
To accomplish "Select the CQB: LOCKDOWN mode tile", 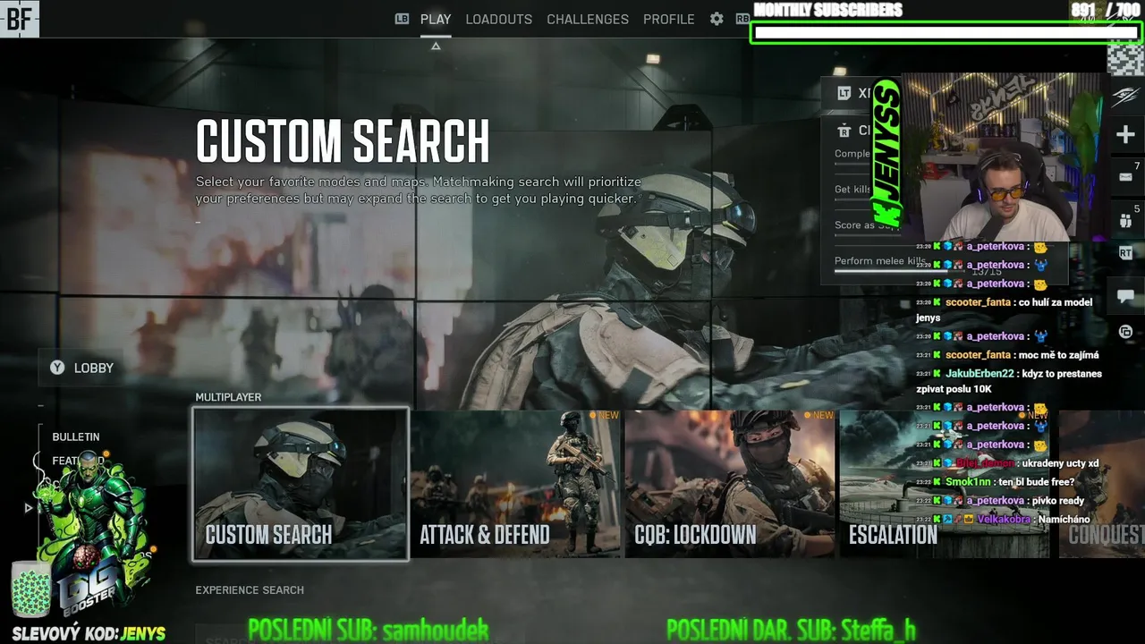I will 730,484.
